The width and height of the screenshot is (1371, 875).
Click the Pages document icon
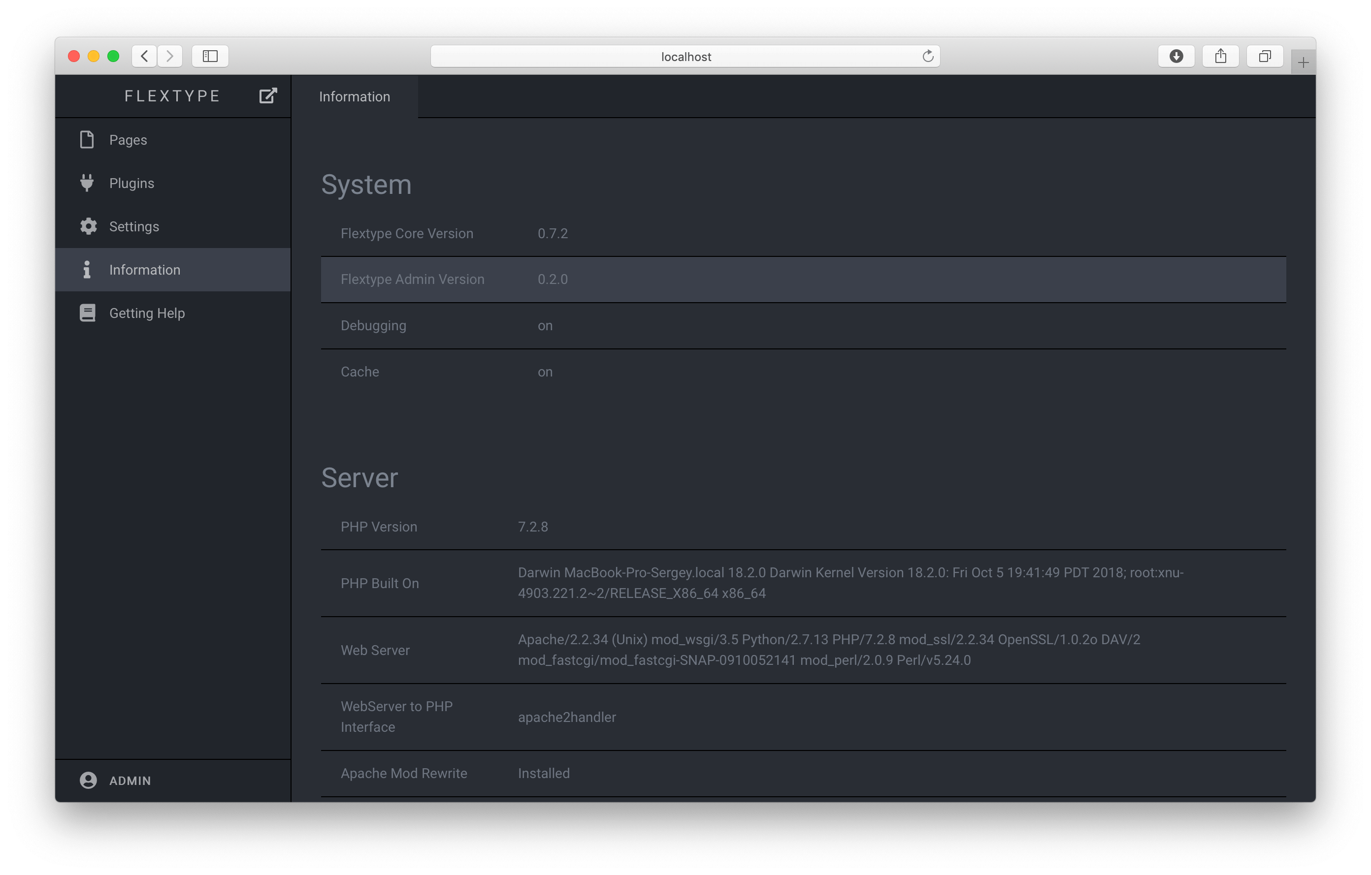pos(87,139)
